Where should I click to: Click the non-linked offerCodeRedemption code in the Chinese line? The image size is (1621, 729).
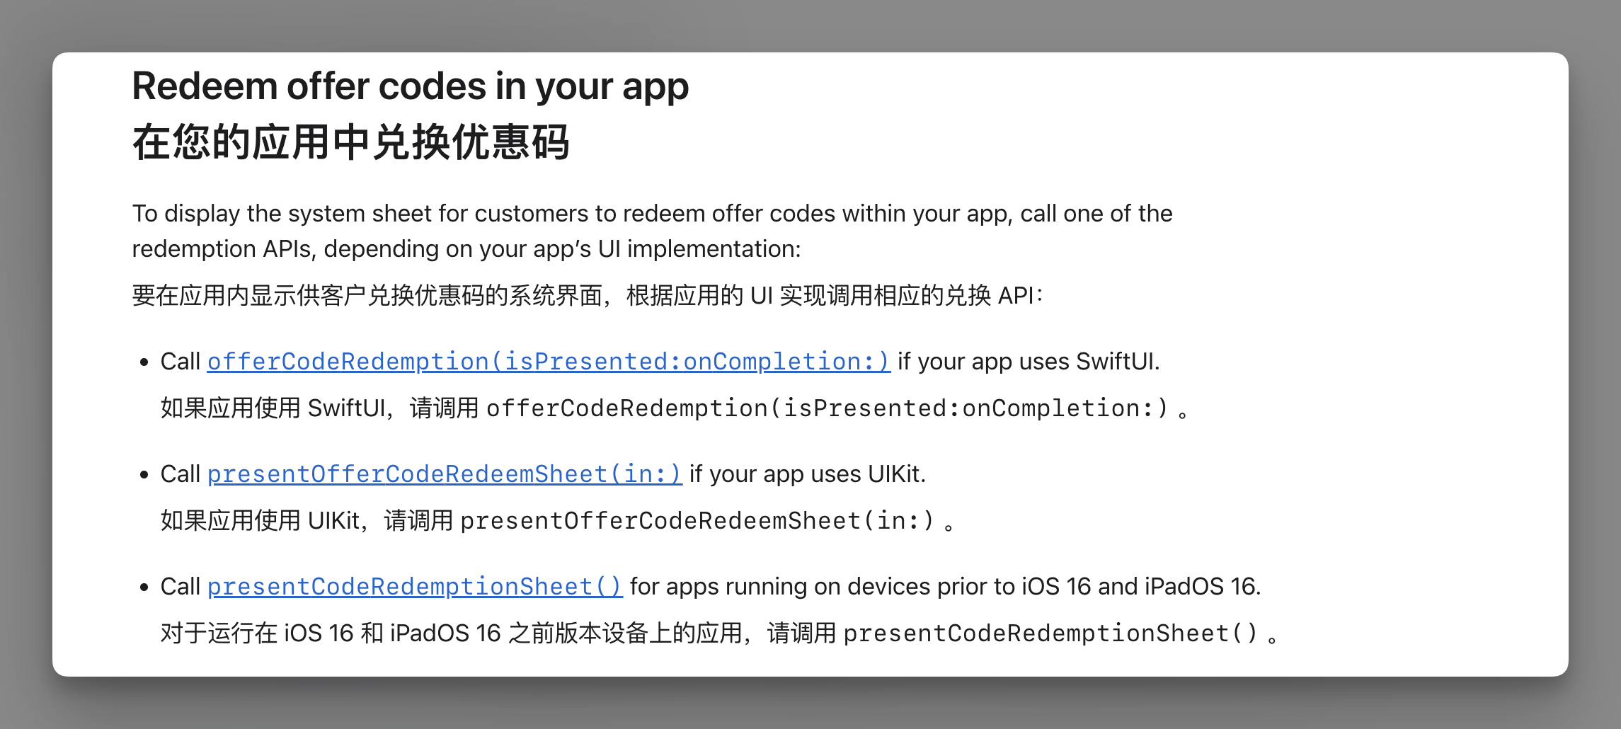pos(826,408)
